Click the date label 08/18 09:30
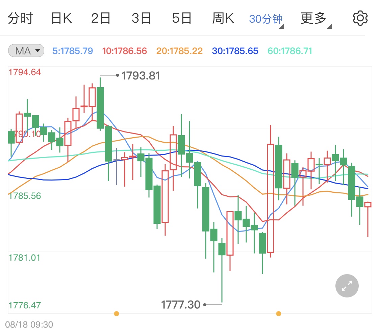Viewport: 380px width, 336px height. pyautogui.click(x=29, y=325)
